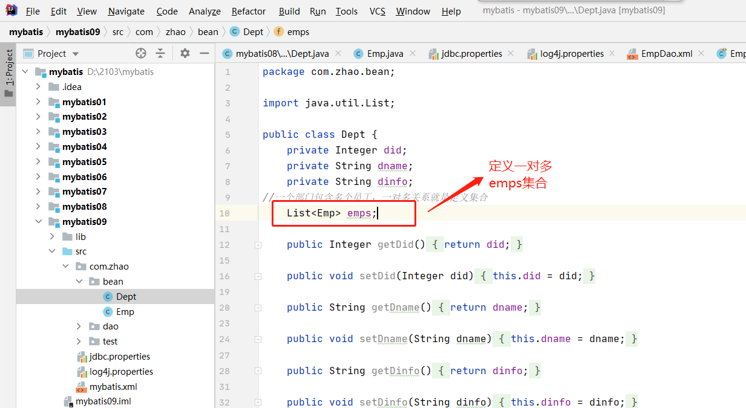Expand the lib folder
The width and height of the screenshot is (746, 408).
coord(52,237)
